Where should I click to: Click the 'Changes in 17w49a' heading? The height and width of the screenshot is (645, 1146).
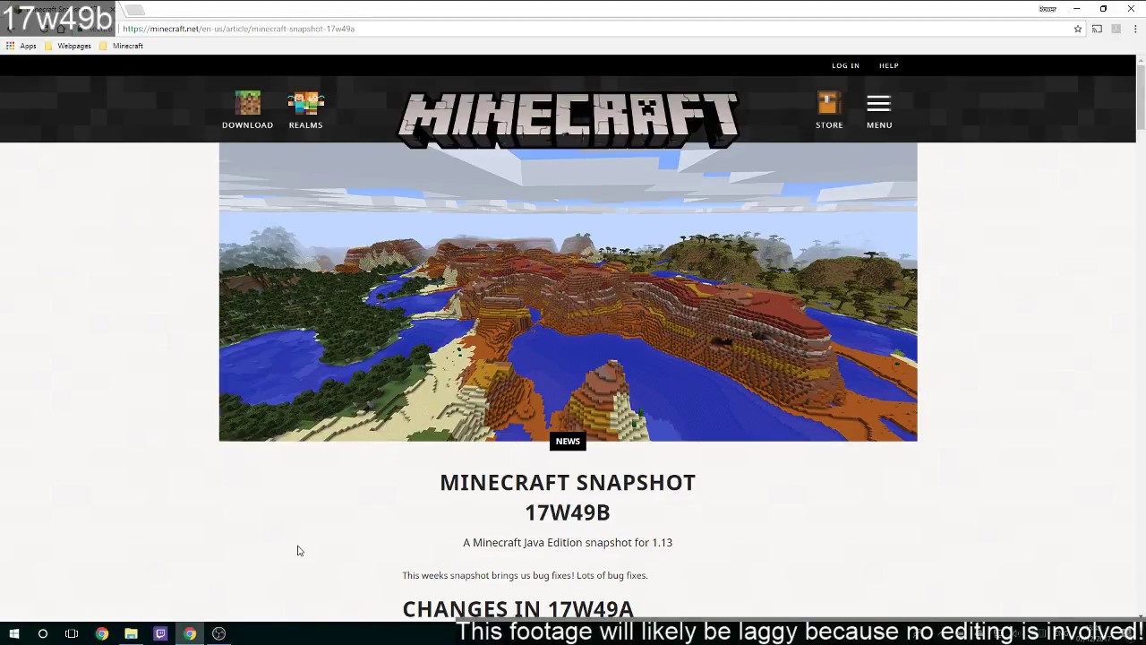pos(517,609)
